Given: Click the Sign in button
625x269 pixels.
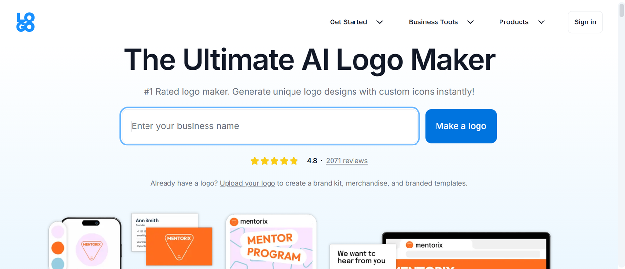Looking at the screenshot, I should coord(585,22).
